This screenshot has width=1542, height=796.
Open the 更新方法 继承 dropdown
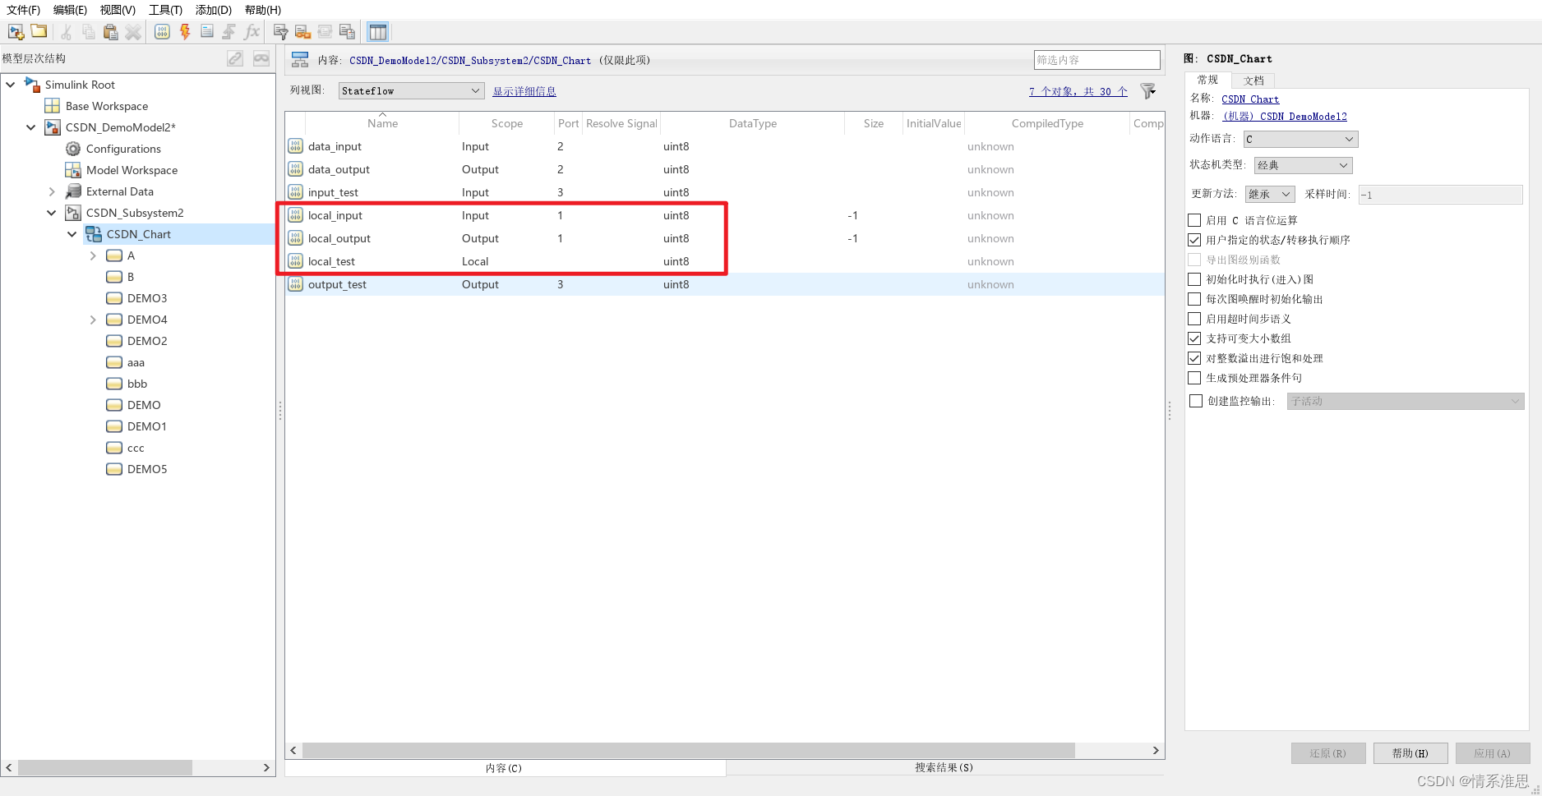tap(1270, 195)
